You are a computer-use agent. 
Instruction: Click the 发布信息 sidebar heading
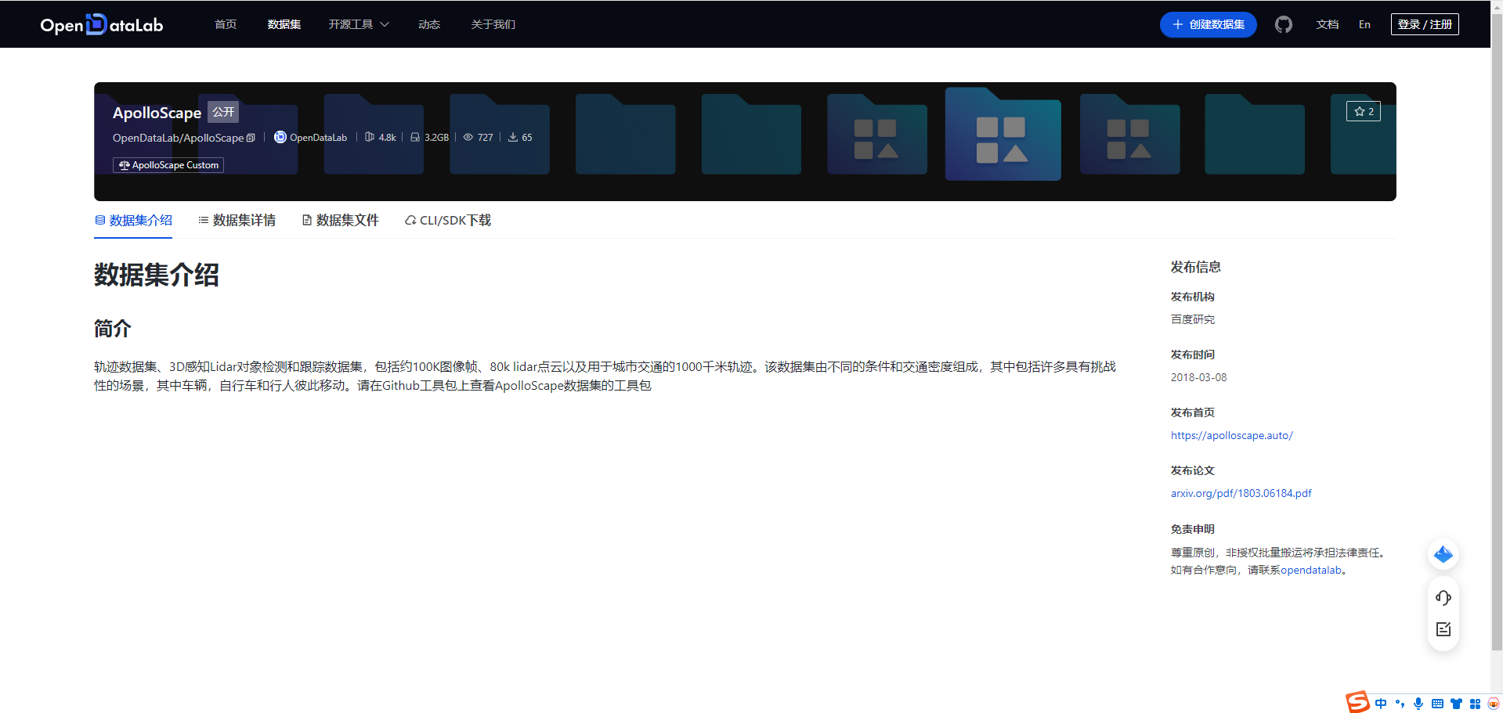tap(1196, 267)
